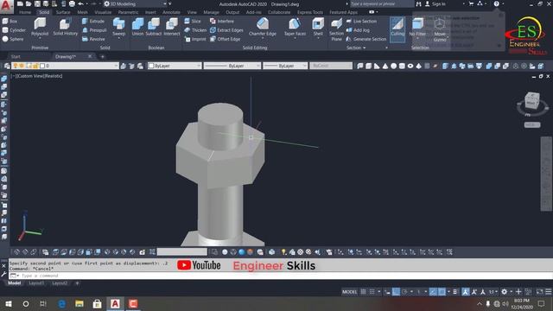Choose the Revolve command
This screenshot has height=311, width=553.
[x=93, y=39]
